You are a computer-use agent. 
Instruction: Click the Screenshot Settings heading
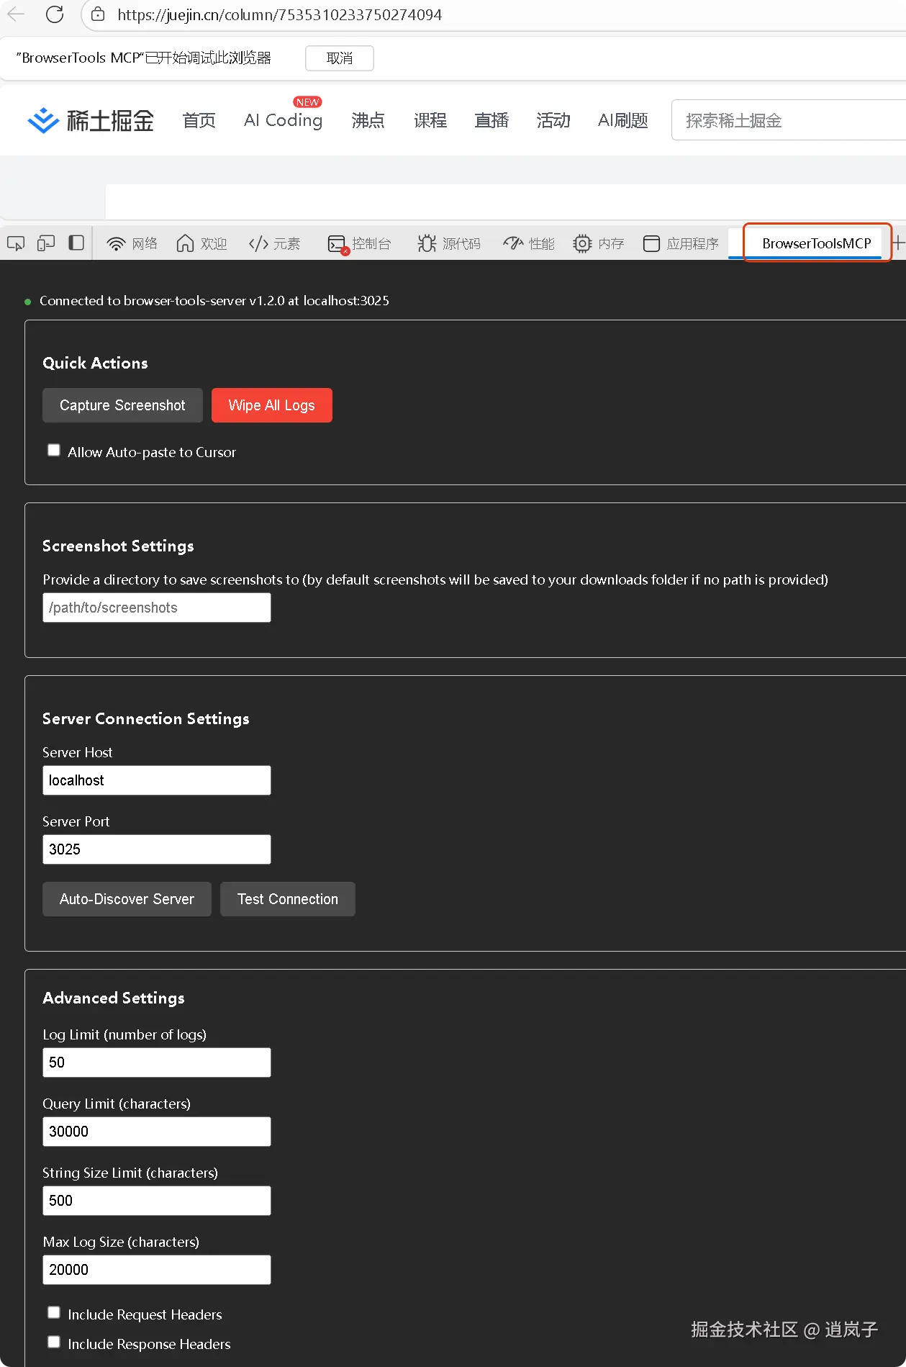(118, 546)
